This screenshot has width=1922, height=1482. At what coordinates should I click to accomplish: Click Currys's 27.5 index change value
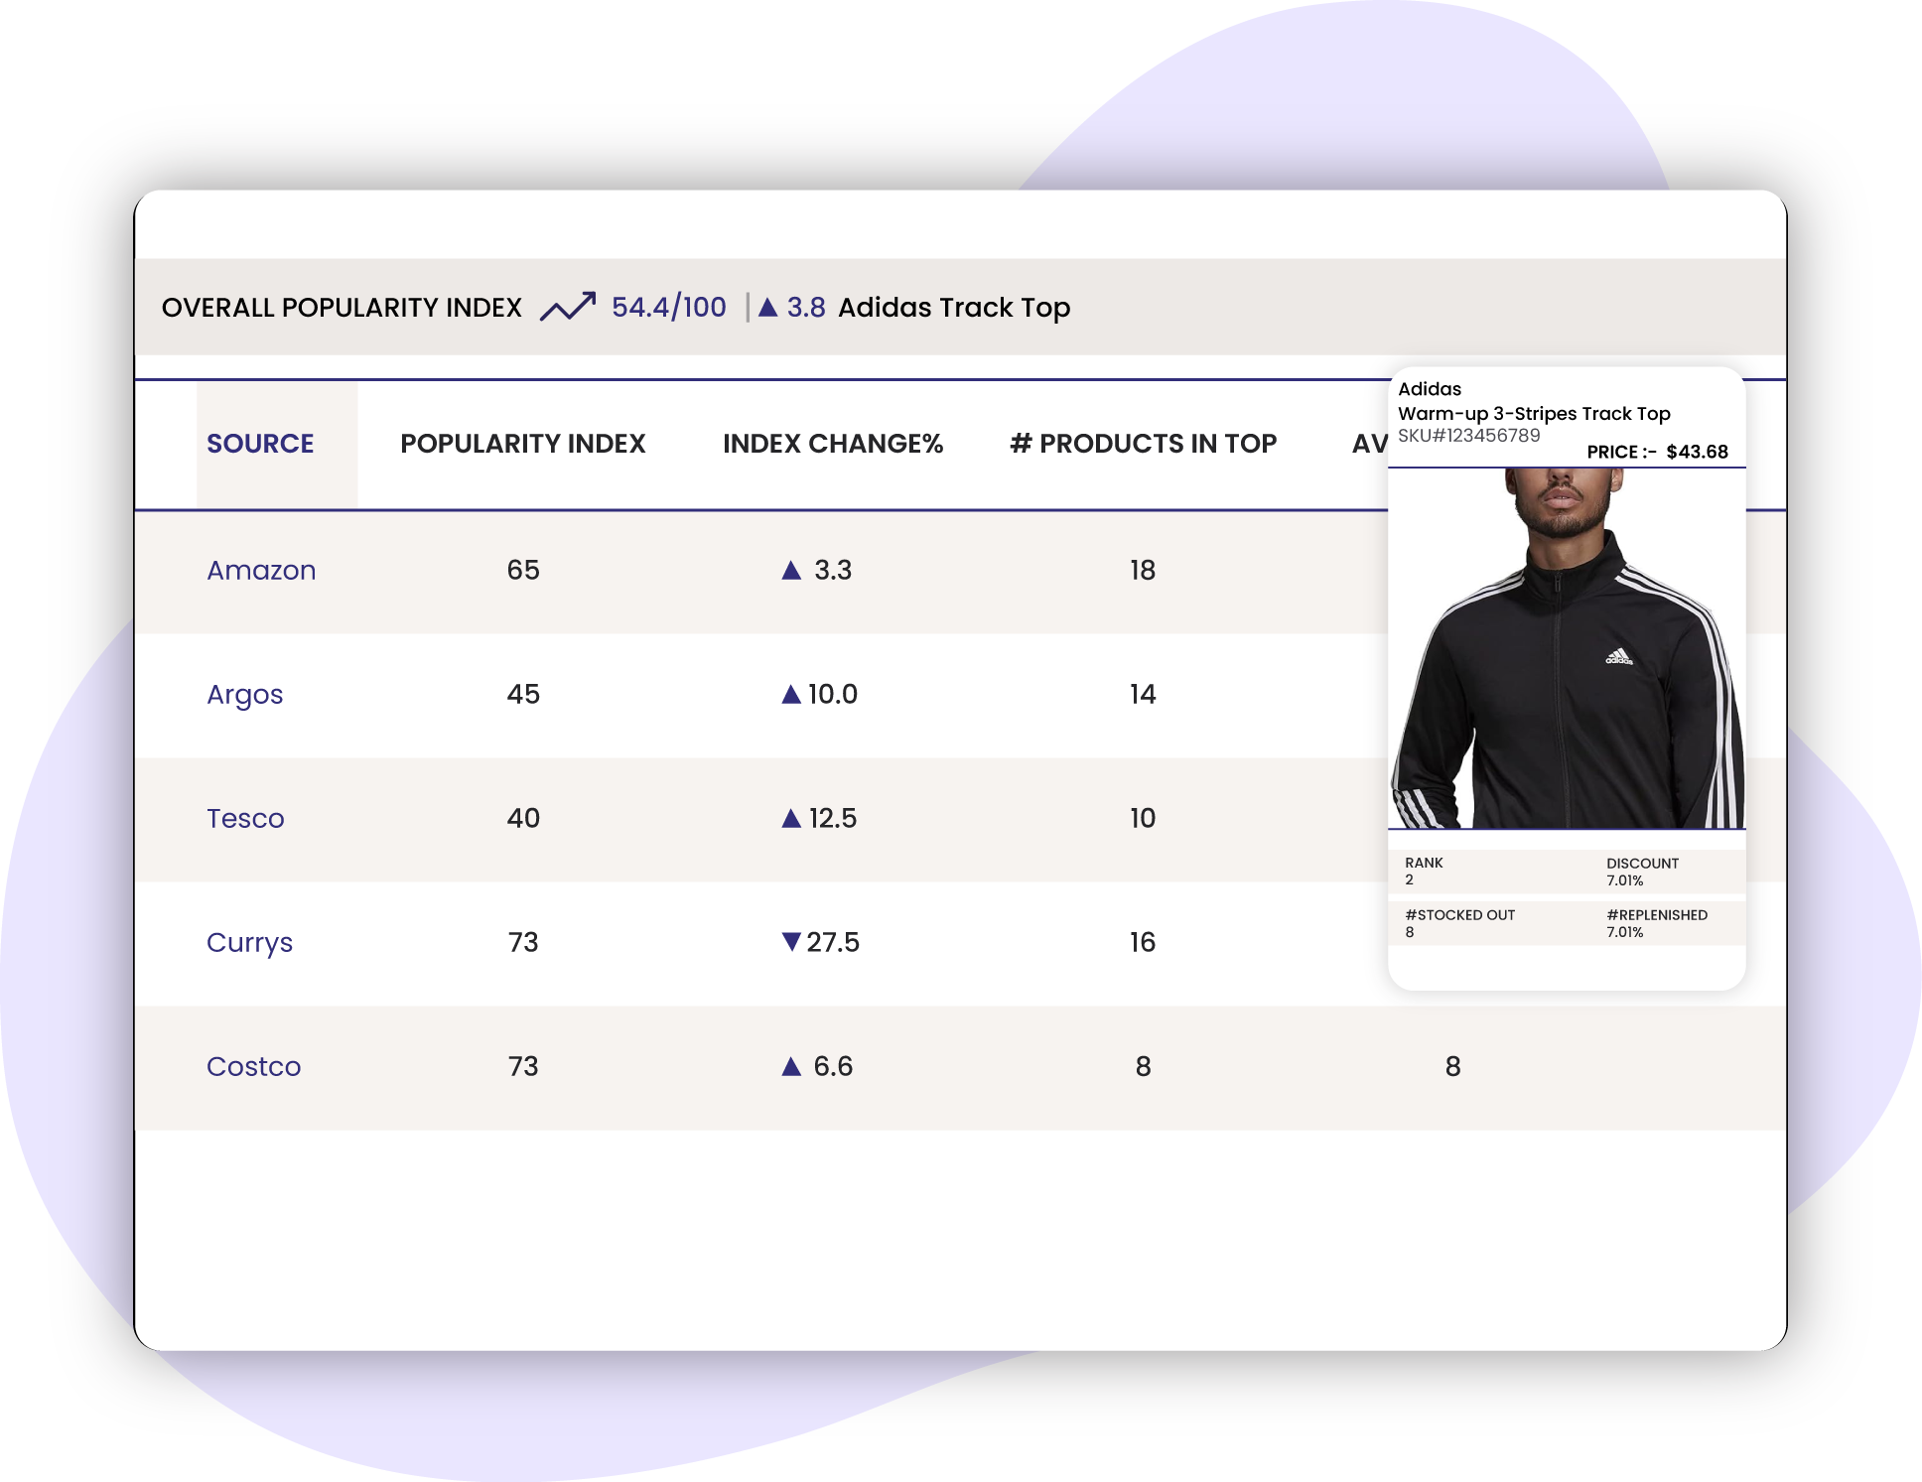(x=833, y=942)
